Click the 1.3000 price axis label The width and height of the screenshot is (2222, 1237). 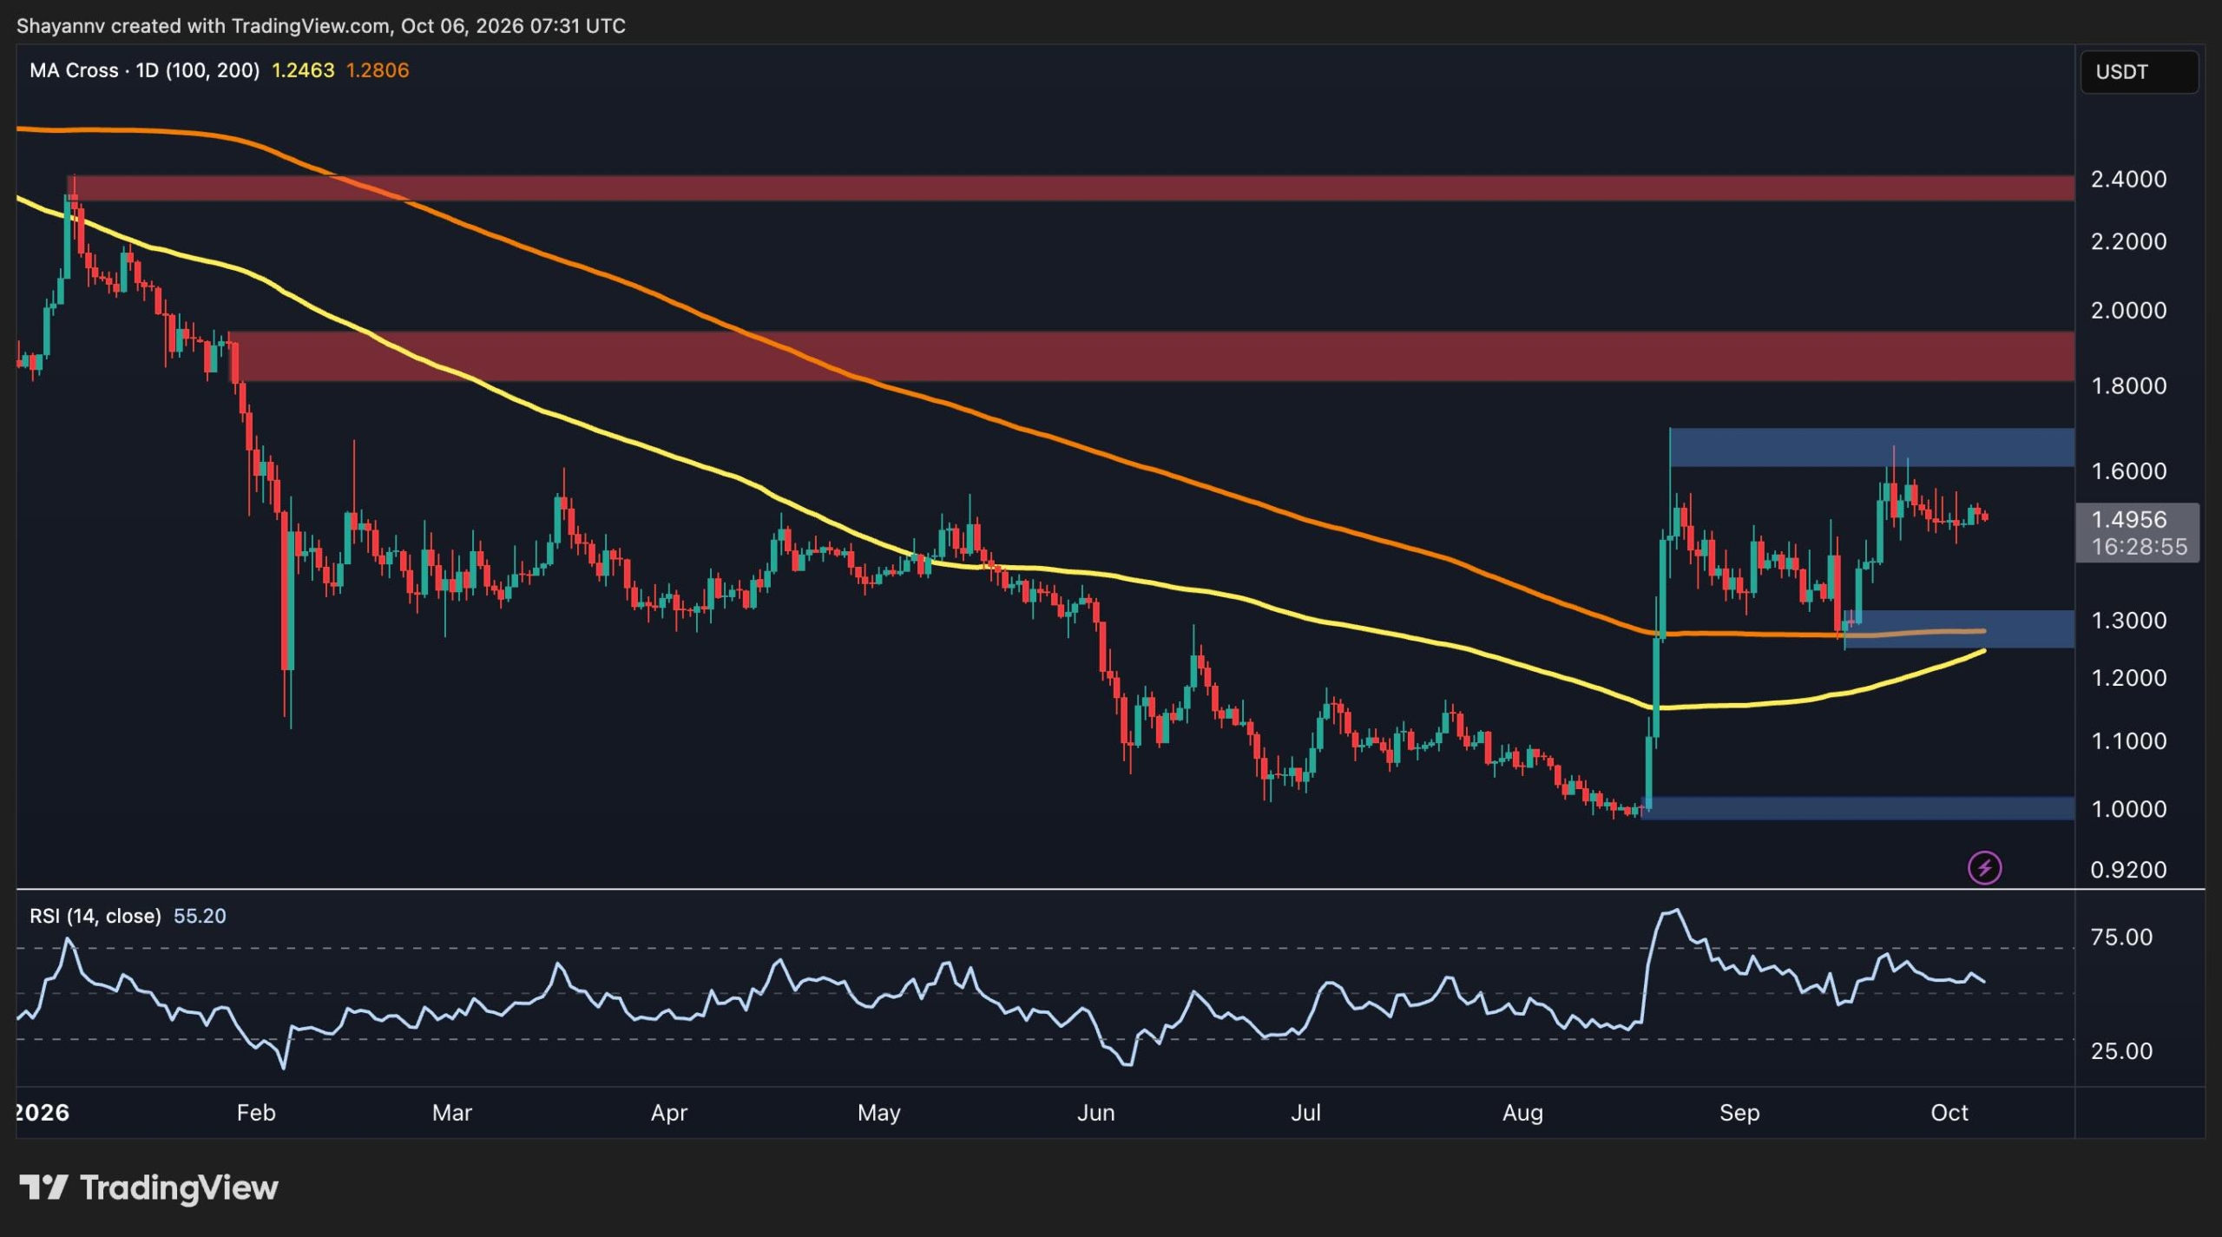2128,620
